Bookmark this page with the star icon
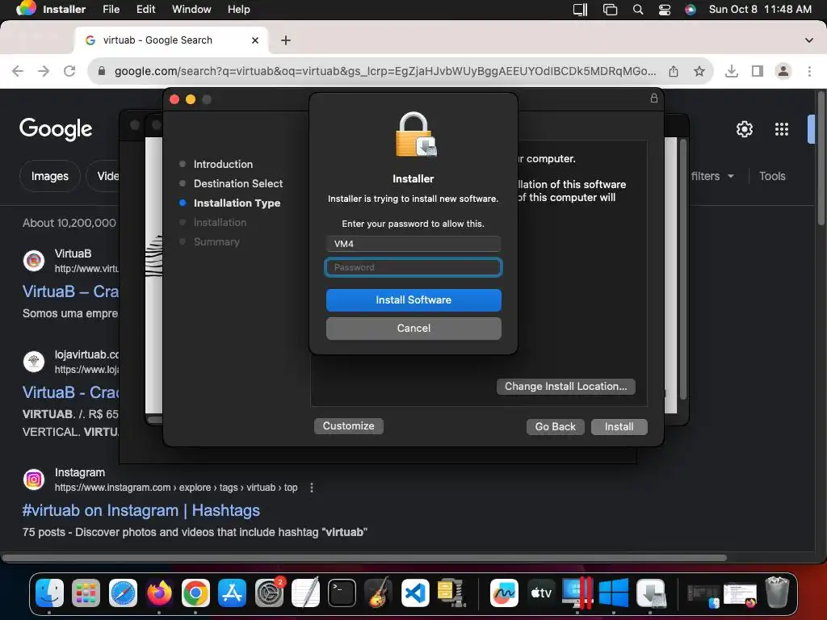The width and height of the screenshot is (827, 620). 699,71
